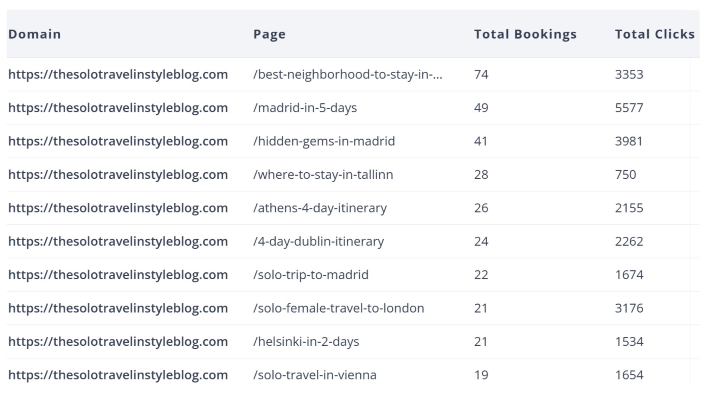Image resolution: width=706 pixels, height=406 pixels.
Task: Open the /where-to-stay-in-tallinn page entry
Action: (x=323, y=175)
